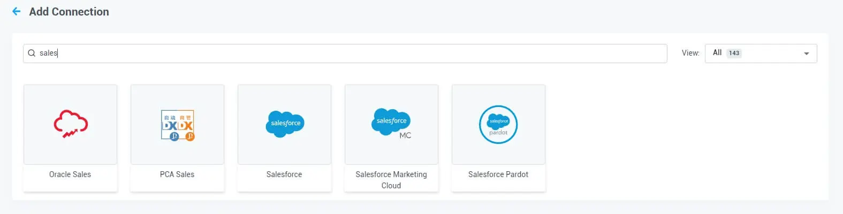843x214 pixels.
Task: Choose the Salesforce cloud logo
Action: pyautogui.click(x=284, y=124)
